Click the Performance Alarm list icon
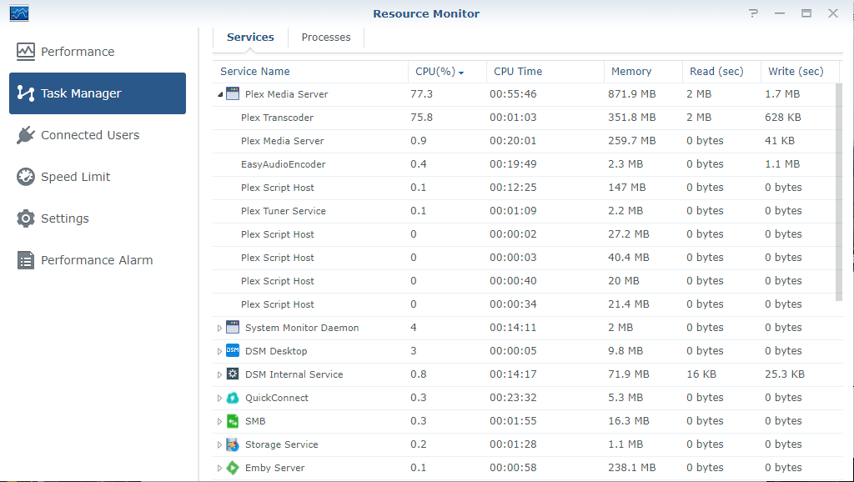854x482 pixels. pos(26,260)
